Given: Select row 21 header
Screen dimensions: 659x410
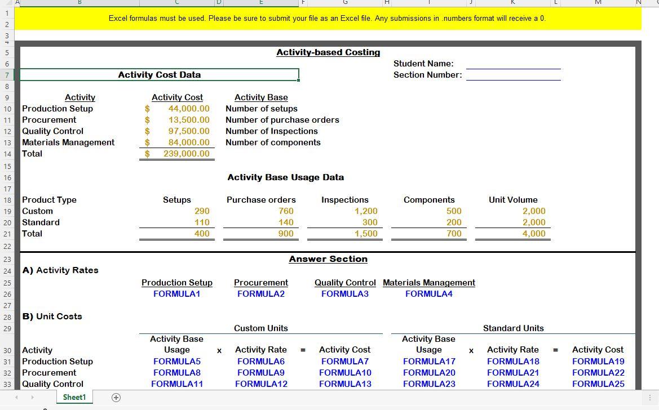Looking at the screenshot, I should tap(7, 233).
